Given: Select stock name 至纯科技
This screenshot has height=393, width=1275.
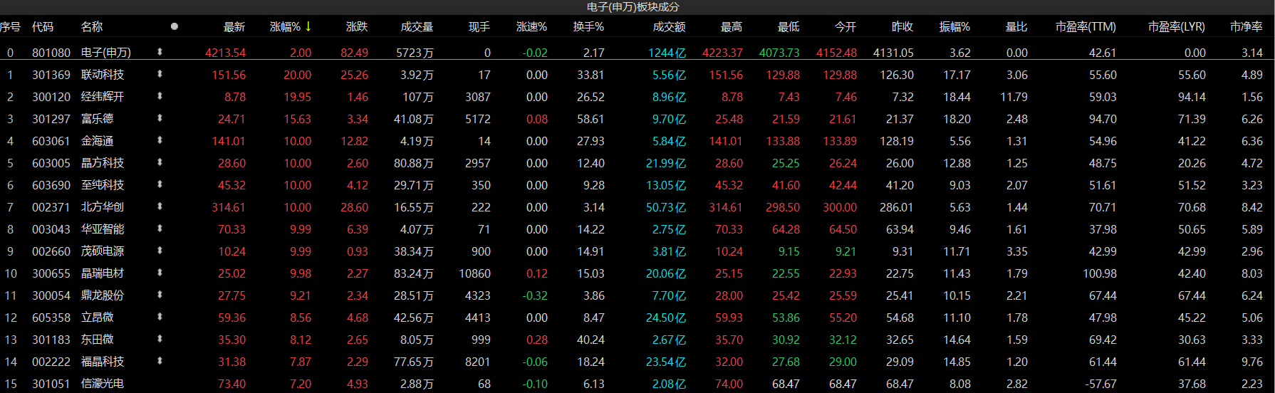Looking at the screenshot, I should 103,185.
